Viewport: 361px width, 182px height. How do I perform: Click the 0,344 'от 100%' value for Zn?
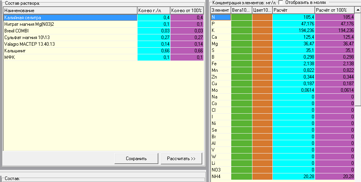(335, 77)
